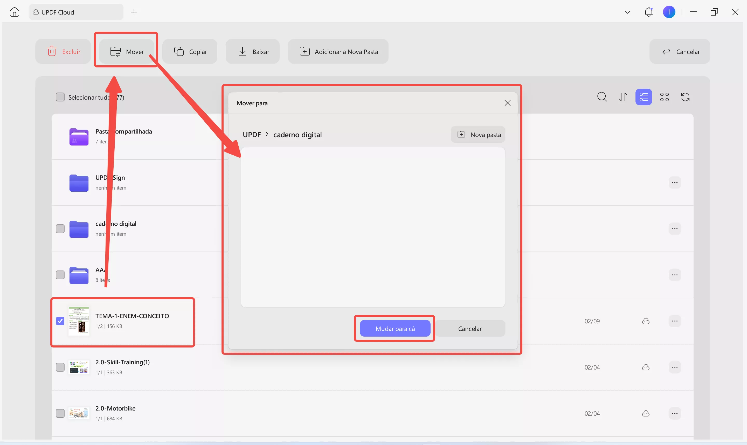
Task: Open the search icon in file list
Action: point(602,97)
